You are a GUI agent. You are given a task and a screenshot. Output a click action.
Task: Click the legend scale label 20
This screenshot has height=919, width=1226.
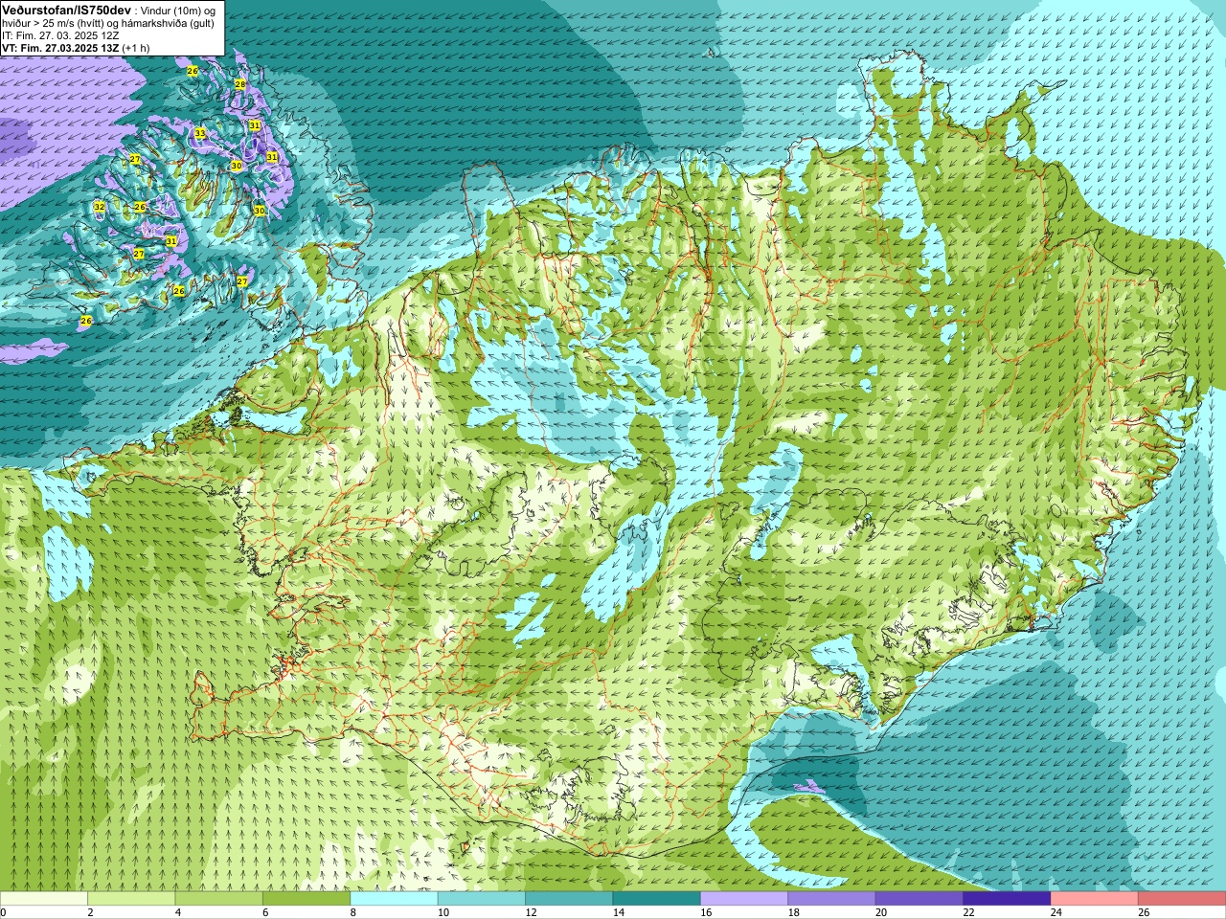click(881, 912)
